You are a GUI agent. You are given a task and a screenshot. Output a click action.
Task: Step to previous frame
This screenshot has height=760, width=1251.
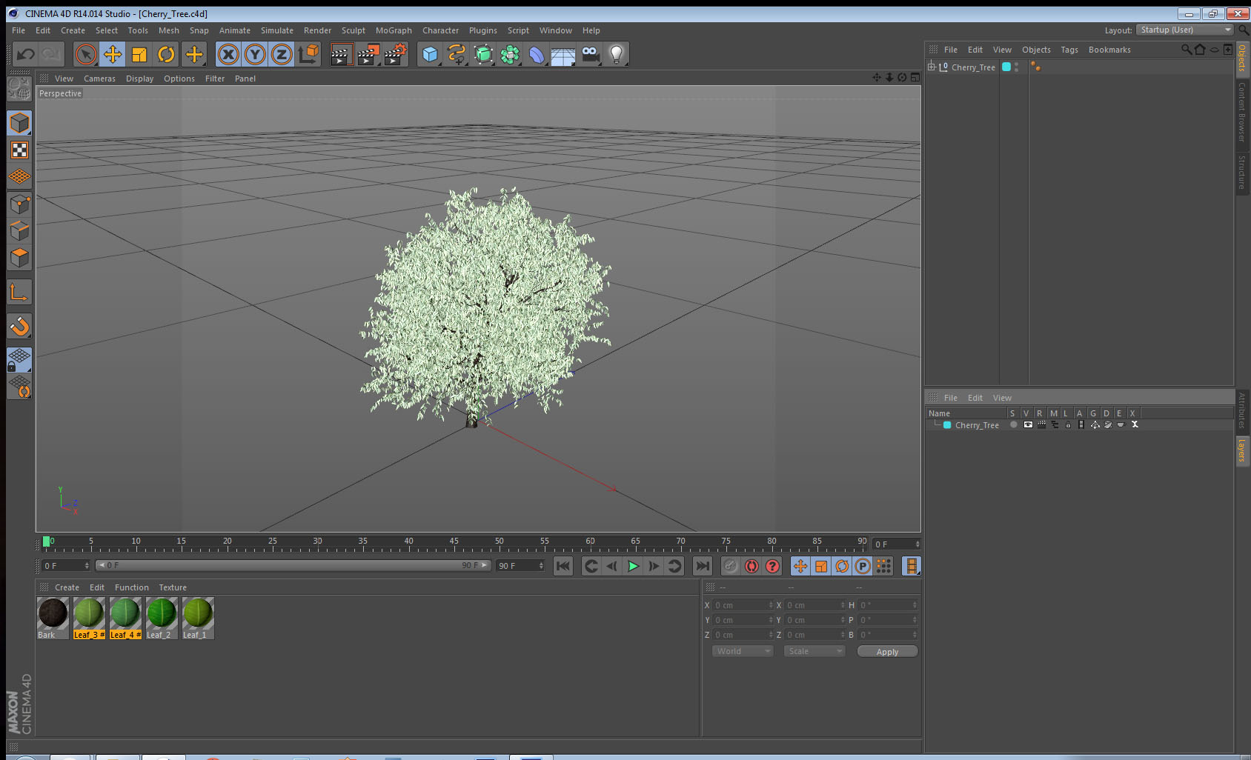coord(611,566)
